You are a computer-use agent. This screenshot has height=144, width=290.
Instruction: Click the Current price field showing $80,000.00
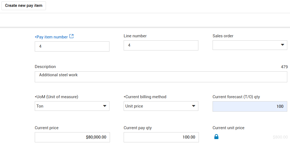pyautogui.click(x=72, y=137)
